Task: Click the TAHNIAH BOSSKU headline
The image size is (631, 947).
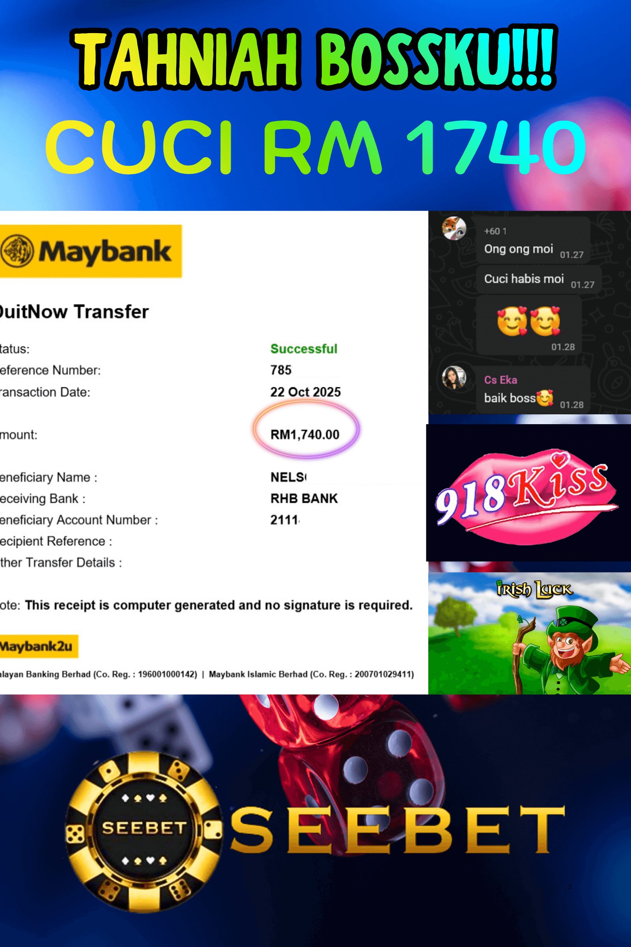Action: point(314,57)
